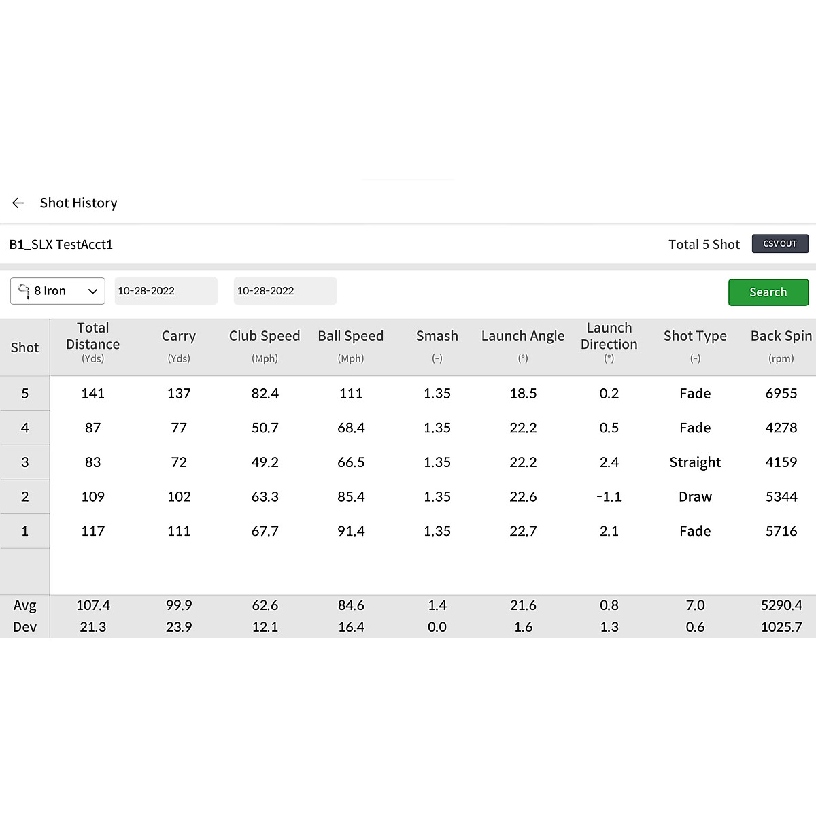
Task: Select shot row number 1
Action: point(25,531)
